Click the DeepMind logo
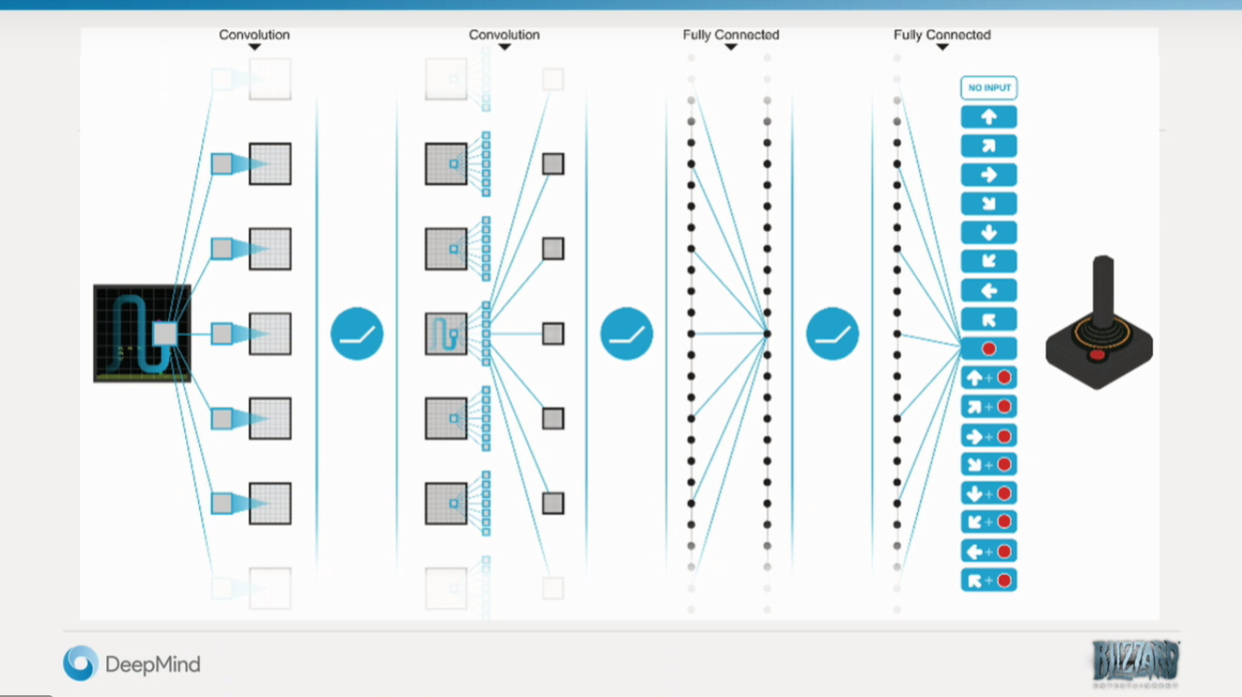 pyautogui.click(x=131, y=664)
